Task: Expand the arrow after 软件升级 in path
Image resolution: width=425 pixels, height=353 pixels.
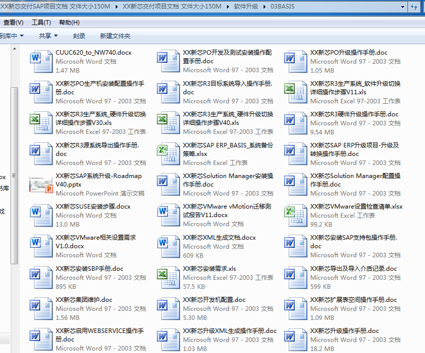Action: pos(264,7)
